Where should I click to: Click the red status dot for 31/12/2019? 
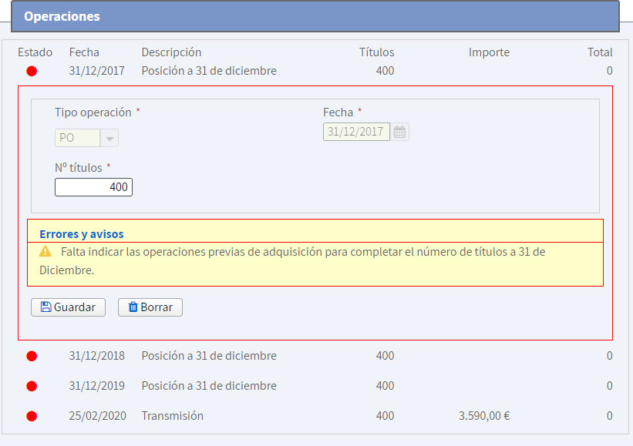(32, 386)
